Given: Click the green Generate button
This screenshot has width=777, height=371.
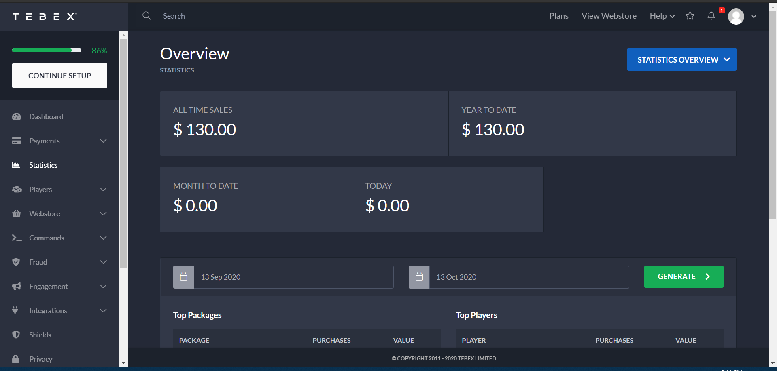Looking at the screenshot, I should coord(684,276).
